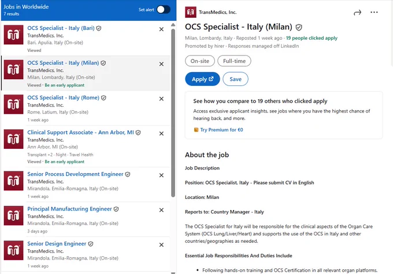Click verified badge beside Clinical Support Associate
393x274 pixels.
point(138,133)
